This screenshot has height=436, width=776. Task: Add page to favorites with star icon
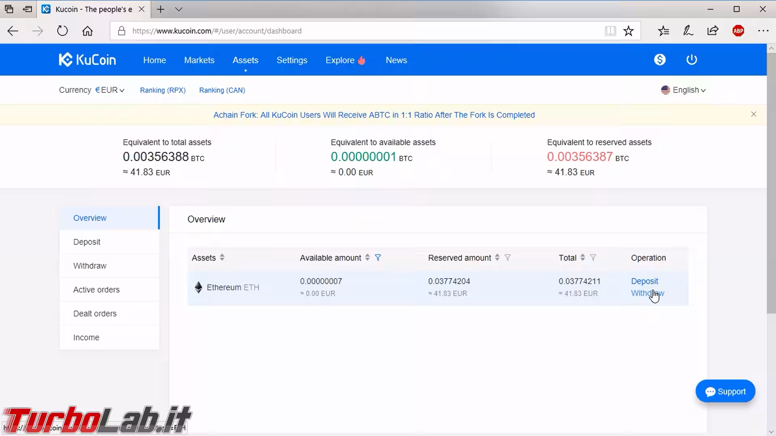tap(628, 31)
